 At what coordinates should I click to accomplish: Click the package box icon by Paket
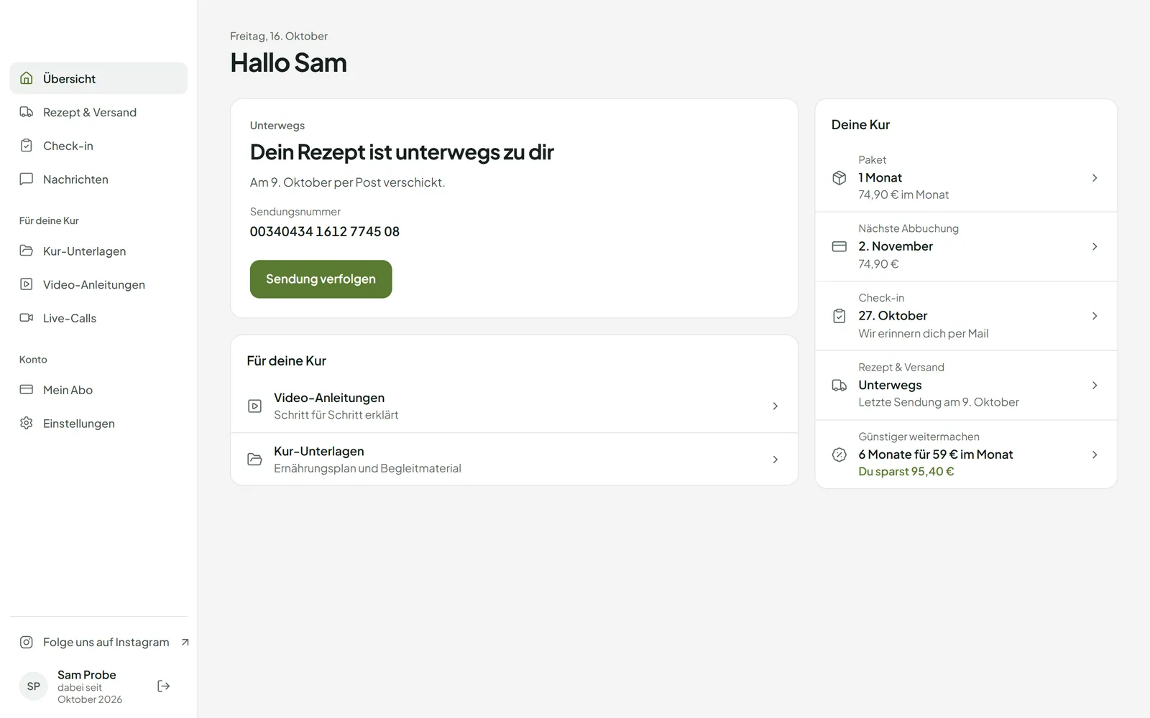pos(839,177)
